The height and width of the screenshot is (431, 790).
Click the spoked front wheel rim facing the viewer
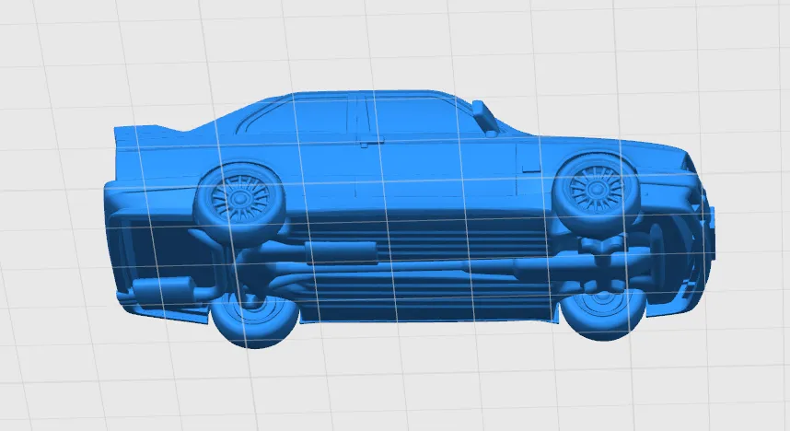click(x=597, y=190)
